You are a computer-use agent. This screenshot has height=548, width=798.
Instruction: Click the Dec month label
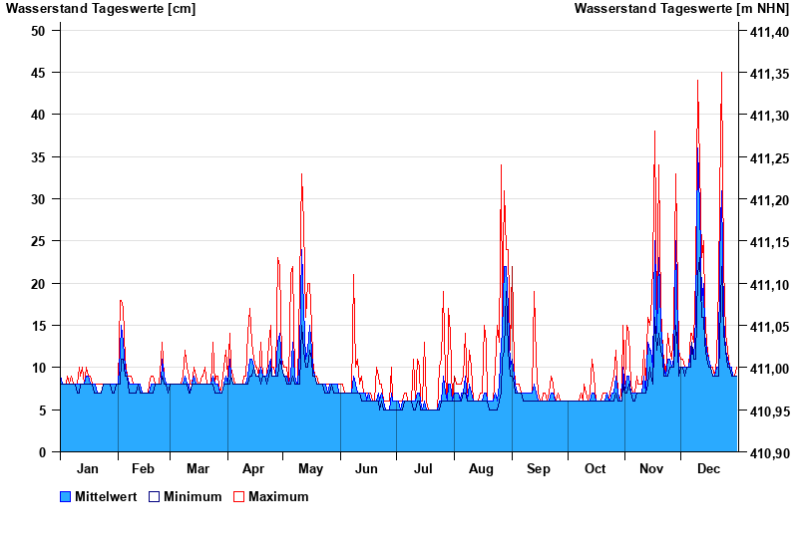[708, 468]
